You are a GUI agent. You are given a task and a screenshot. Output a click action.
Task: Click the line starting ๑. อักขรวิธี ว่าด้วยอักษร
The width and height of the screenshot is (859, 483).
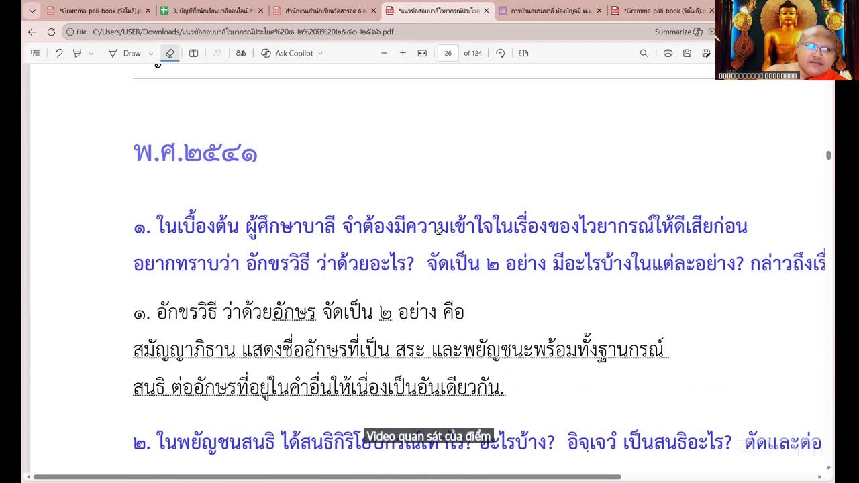click(299, 313)
